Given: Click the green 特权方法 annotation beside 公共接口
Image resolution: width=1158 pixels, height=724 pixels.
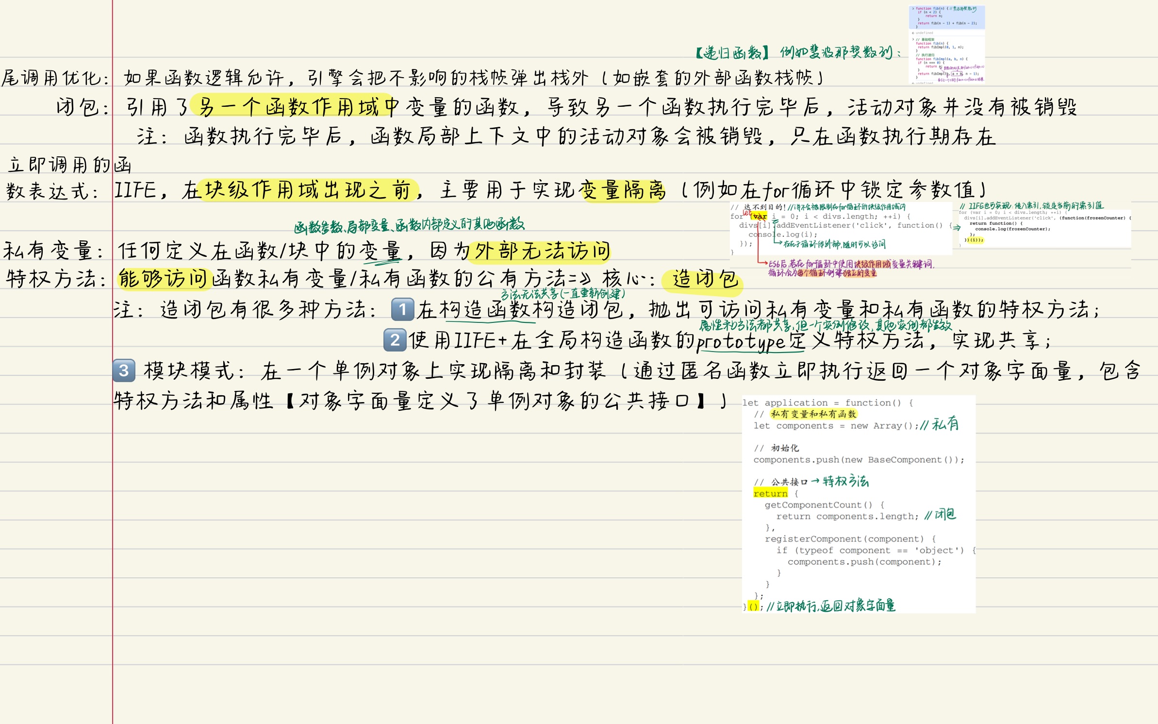Looking at the screenshot, I should coord(845,481).
